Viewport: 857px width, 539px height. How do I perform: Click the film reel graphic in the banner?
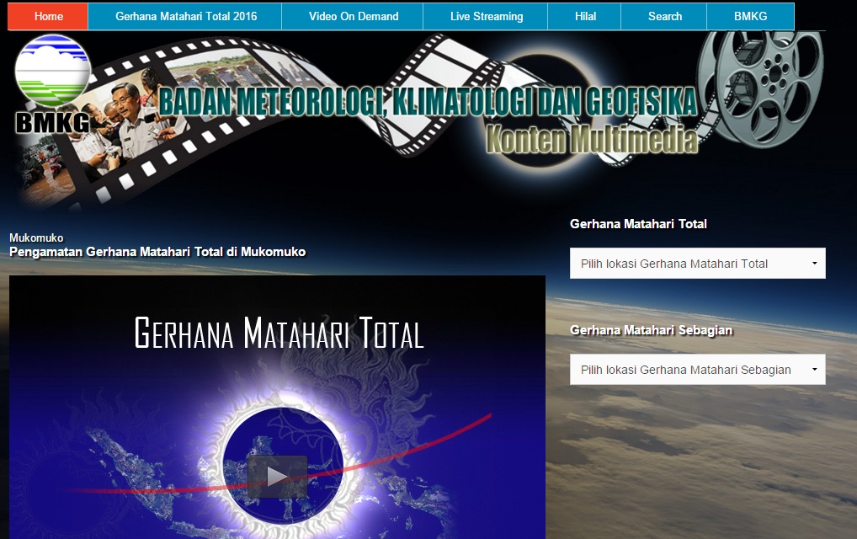(x=763, y=88)
